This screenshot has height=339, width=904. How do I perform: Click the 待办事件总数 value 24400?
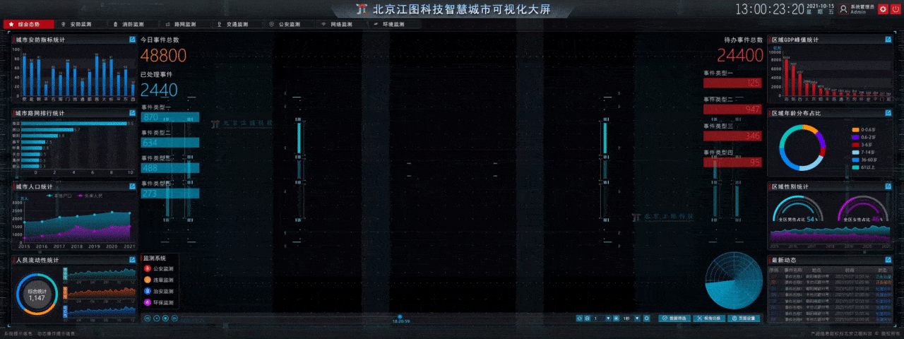click(x=740, y=56)
